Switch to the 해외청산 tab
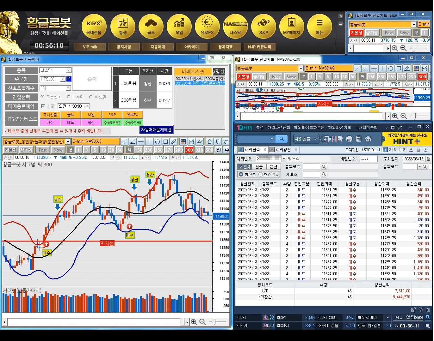The image size is (434, 341). [283, 150]
